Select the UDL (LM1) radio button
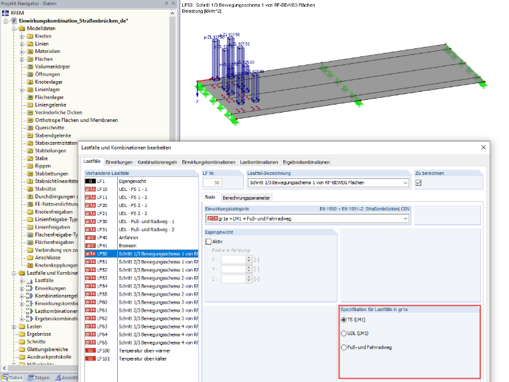 coord(344,333)
